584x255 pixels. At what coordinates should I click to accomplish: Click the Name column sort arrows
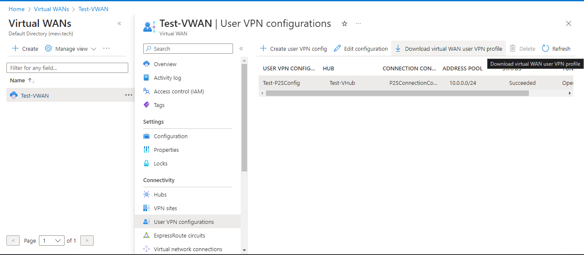(x=31, y=81)
